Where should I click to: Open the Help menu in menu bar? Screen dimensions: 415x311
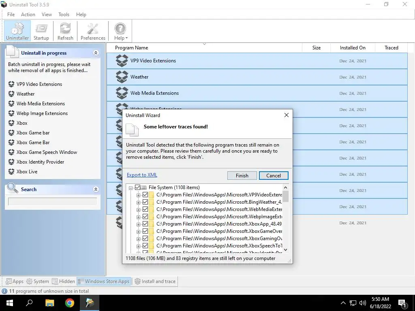tap(81, 15)
